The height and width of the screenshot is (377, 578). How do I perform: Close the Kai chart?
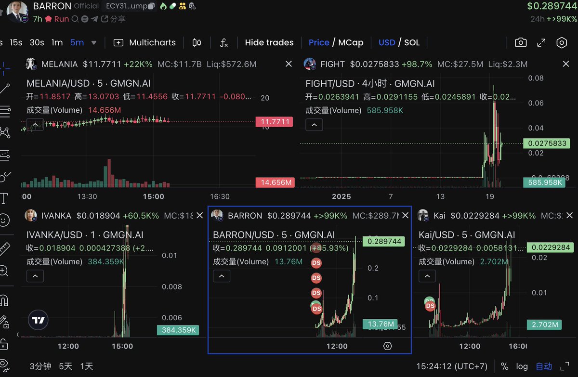pyautogui.click(x=570, y=216)
